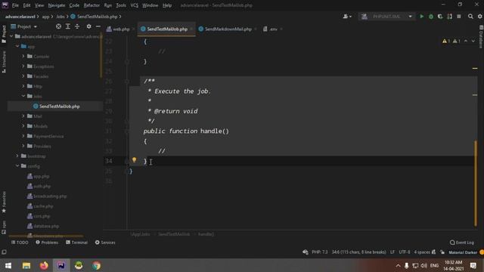Close the SendTestMailJob.php tab
This screenshot has height=272, width=484.
point(191,29)
